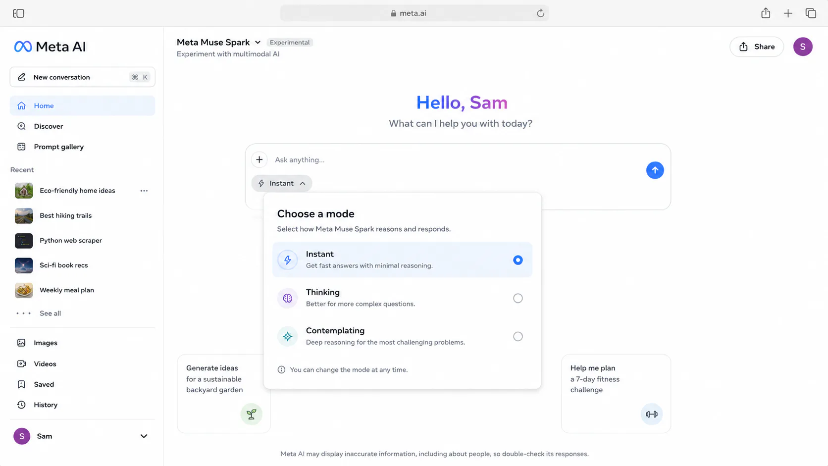Click the Meta AI logo
The height and width of the screenshot is (466, 828).
pos(50,47)
